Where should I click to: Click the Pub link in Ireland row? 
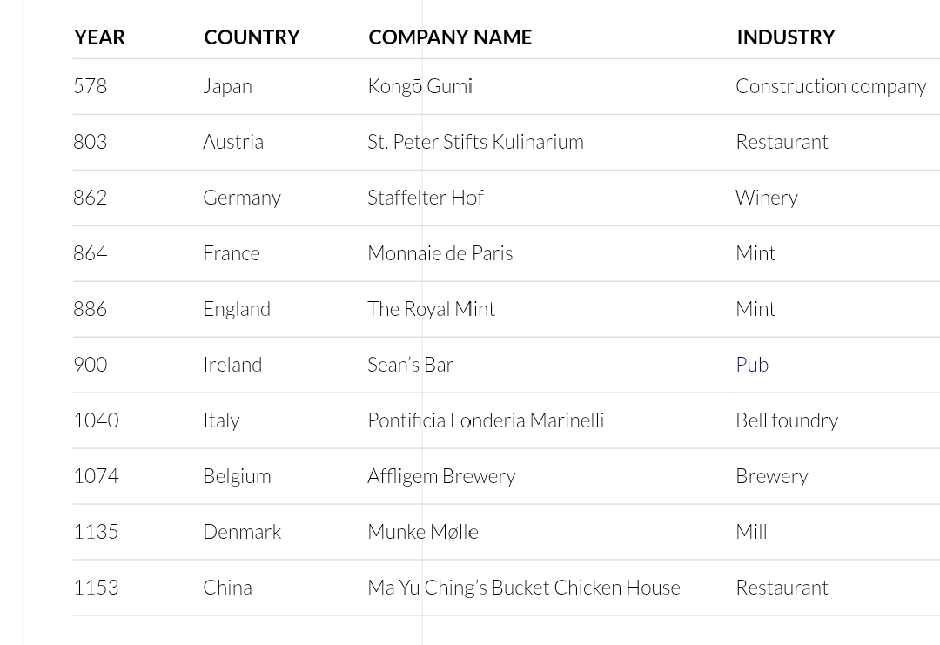coord(752,365)
